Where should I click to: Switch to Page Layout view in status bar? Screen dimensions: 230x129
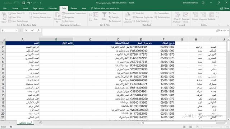pos(190,127)
